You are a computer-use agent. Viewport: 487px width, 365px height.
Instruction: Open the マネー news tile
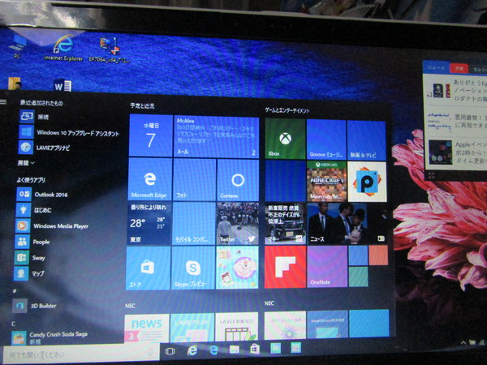coord(285,224)
